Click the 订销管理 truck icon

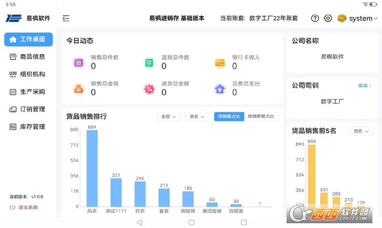(13, 109)
